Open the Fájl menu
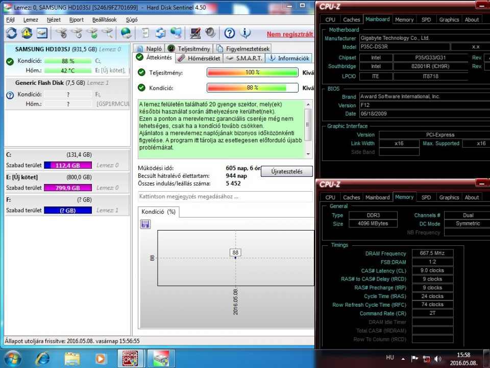Screen dimensions: 490x368 [10, 20]
